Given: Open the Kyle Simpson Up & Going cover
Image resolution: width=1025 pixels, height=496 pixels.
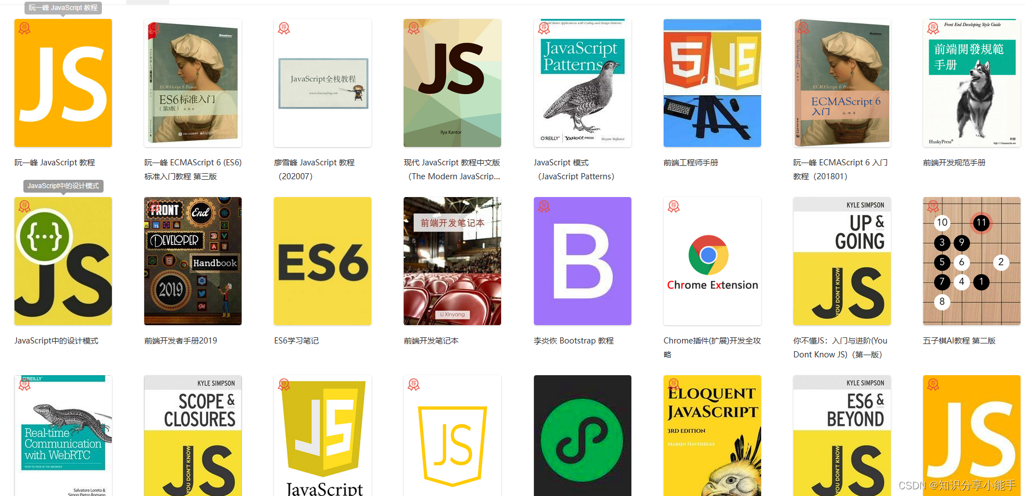Looking at the screenshot, I should (x=842, y=261).
